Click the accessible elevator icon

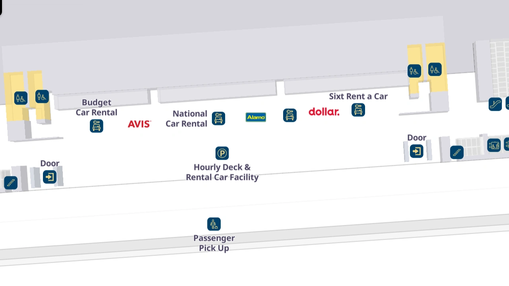[494, 145]
